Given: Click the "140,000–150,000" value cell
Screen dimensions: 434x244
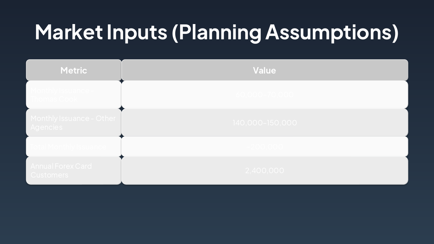Looking at the screenshot, I should [x=264, y=123].
